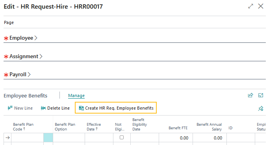Click the New Line icon

pyautogui.click(x=10, y=108)
